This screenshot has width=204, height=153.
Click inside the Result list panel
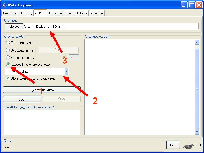(x=42, y=122)
